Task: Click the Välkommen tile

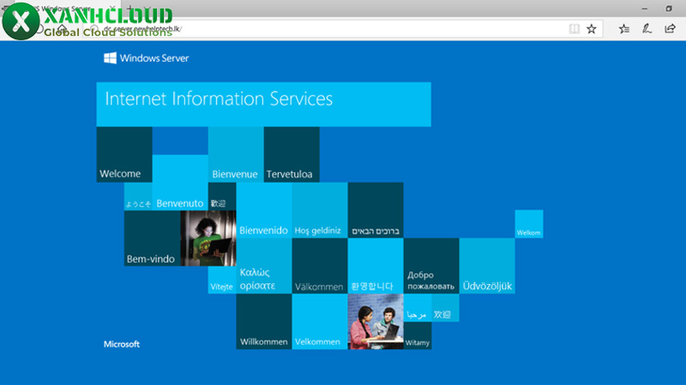Action: (x=320, y=266)
